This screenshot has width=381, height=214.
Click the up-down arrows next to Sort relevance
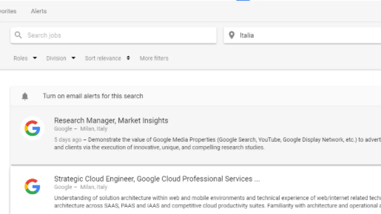[128, 58]
